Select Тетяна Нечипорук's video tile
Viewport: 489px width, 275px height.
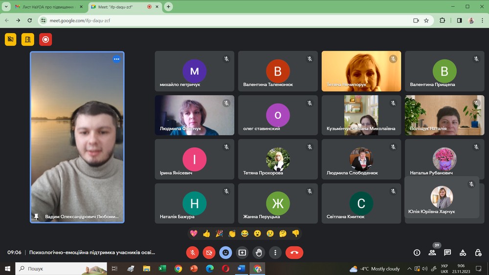coord(361,71)
